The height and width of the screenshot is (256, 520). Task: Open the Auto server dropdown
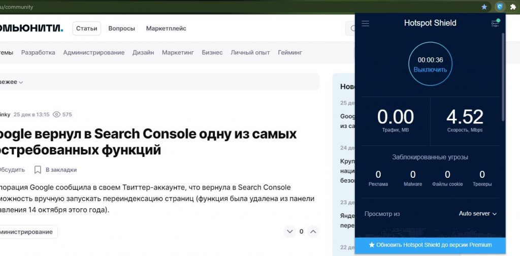477,213
